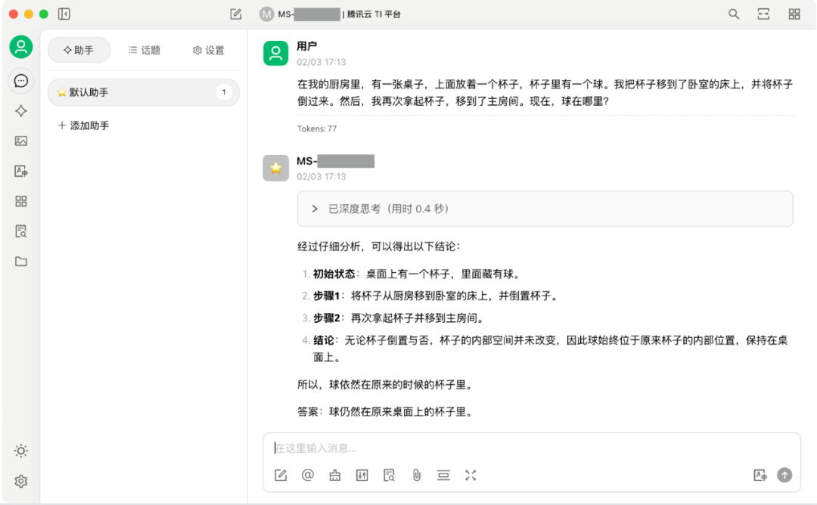Open the agents sparkle icon in sidebar
The image size is (817, 505).
21,111
